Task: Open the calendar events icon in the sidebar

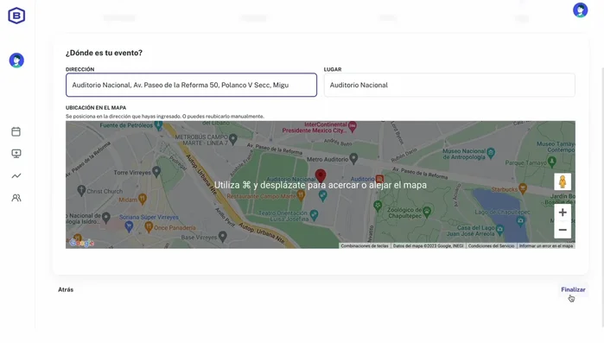Action: click(16, 131)
